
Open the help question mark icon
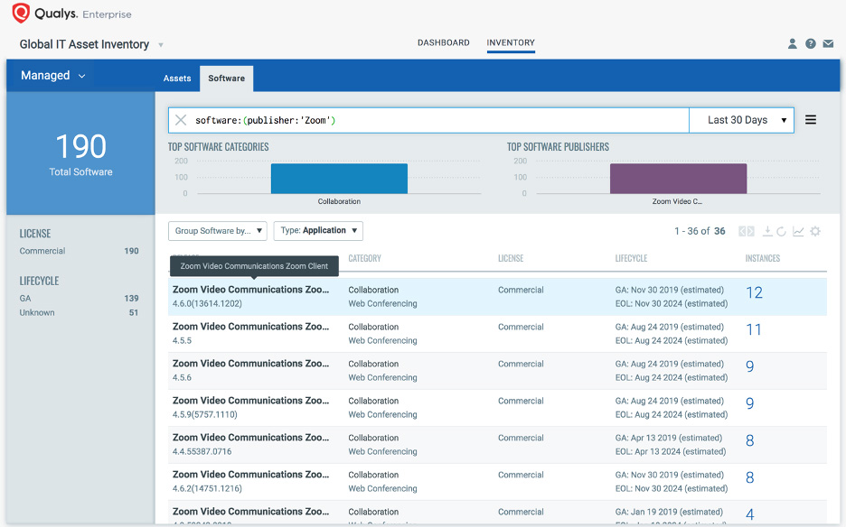(811, 43)
